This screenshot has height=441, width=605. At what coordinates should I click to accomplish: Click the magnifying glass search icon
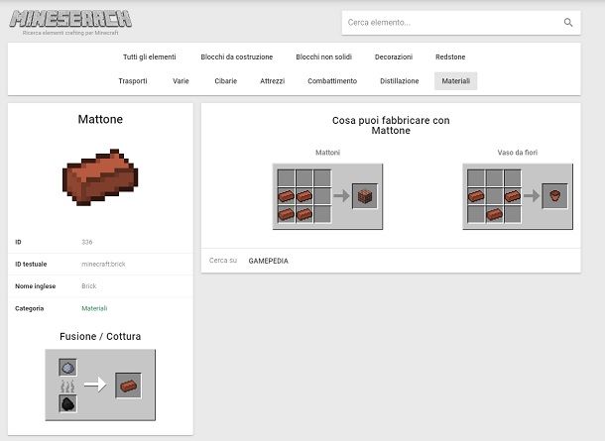pos(568,23)
